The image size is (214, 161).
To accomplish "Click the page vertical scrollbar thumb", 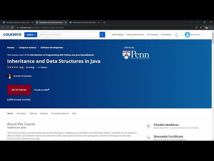I will click(213, 38).
